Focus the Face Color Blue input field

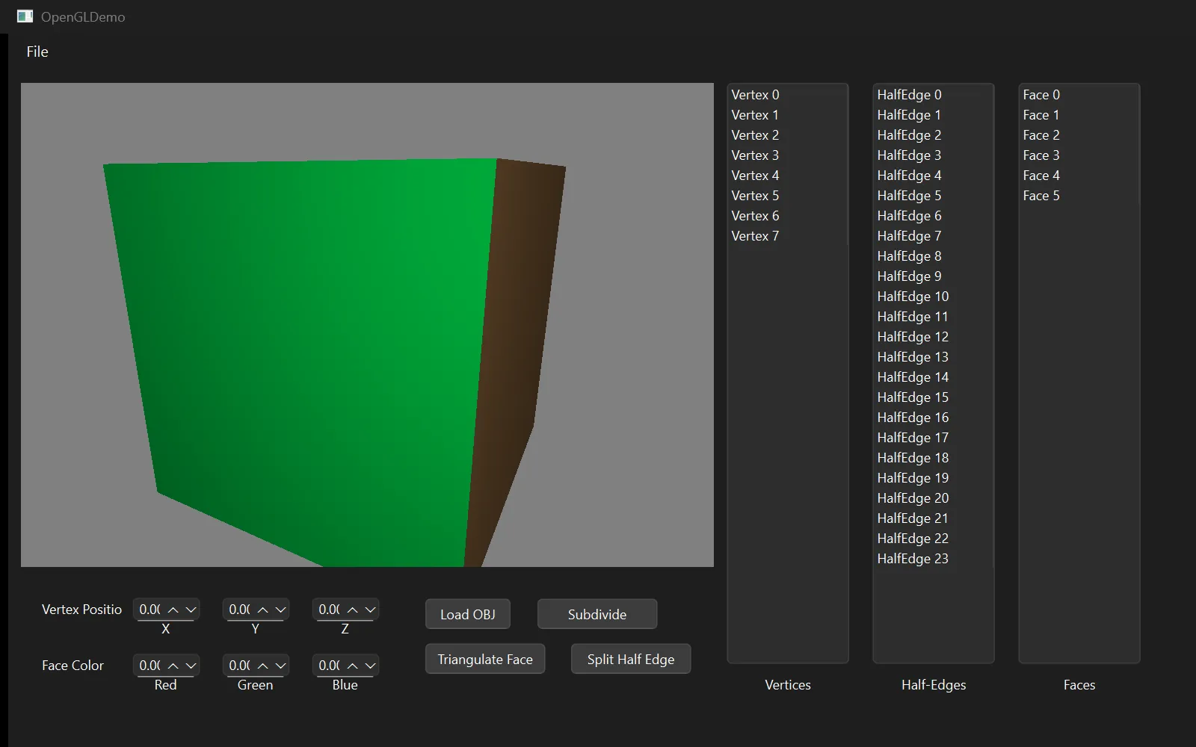(x=329, y=666)
